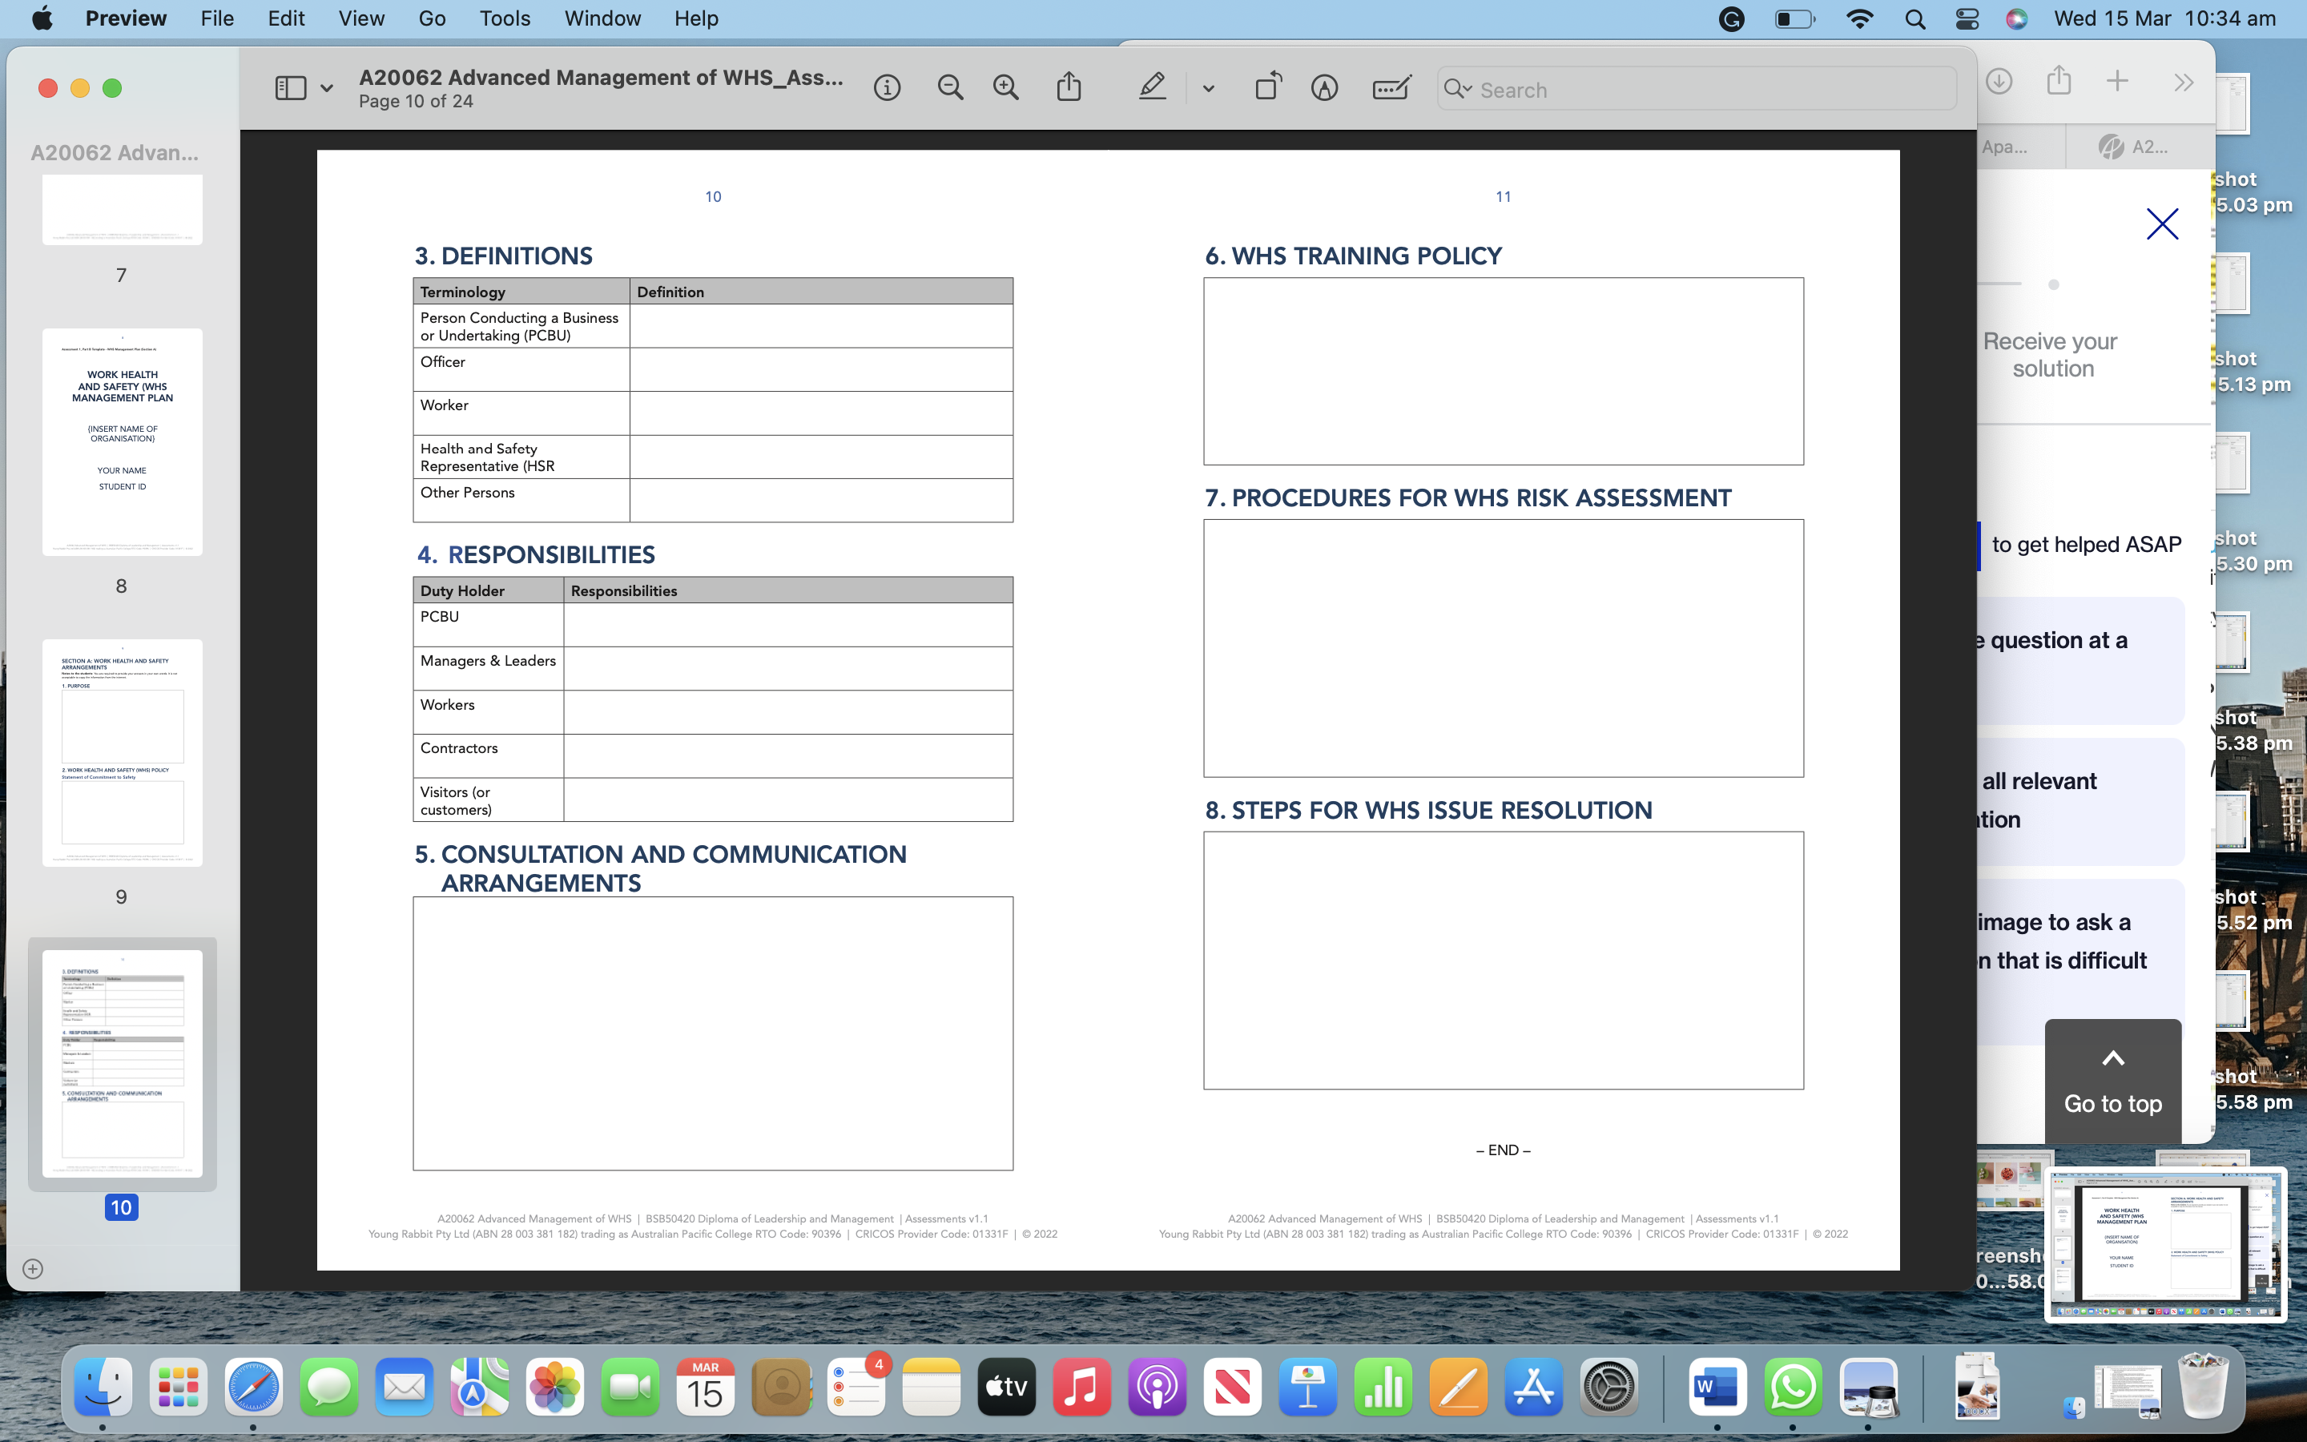Click the Rotate page icon
The width and height of the screenshot is (2307, 1442).
pyautogui.click(x=1268, y=88)
